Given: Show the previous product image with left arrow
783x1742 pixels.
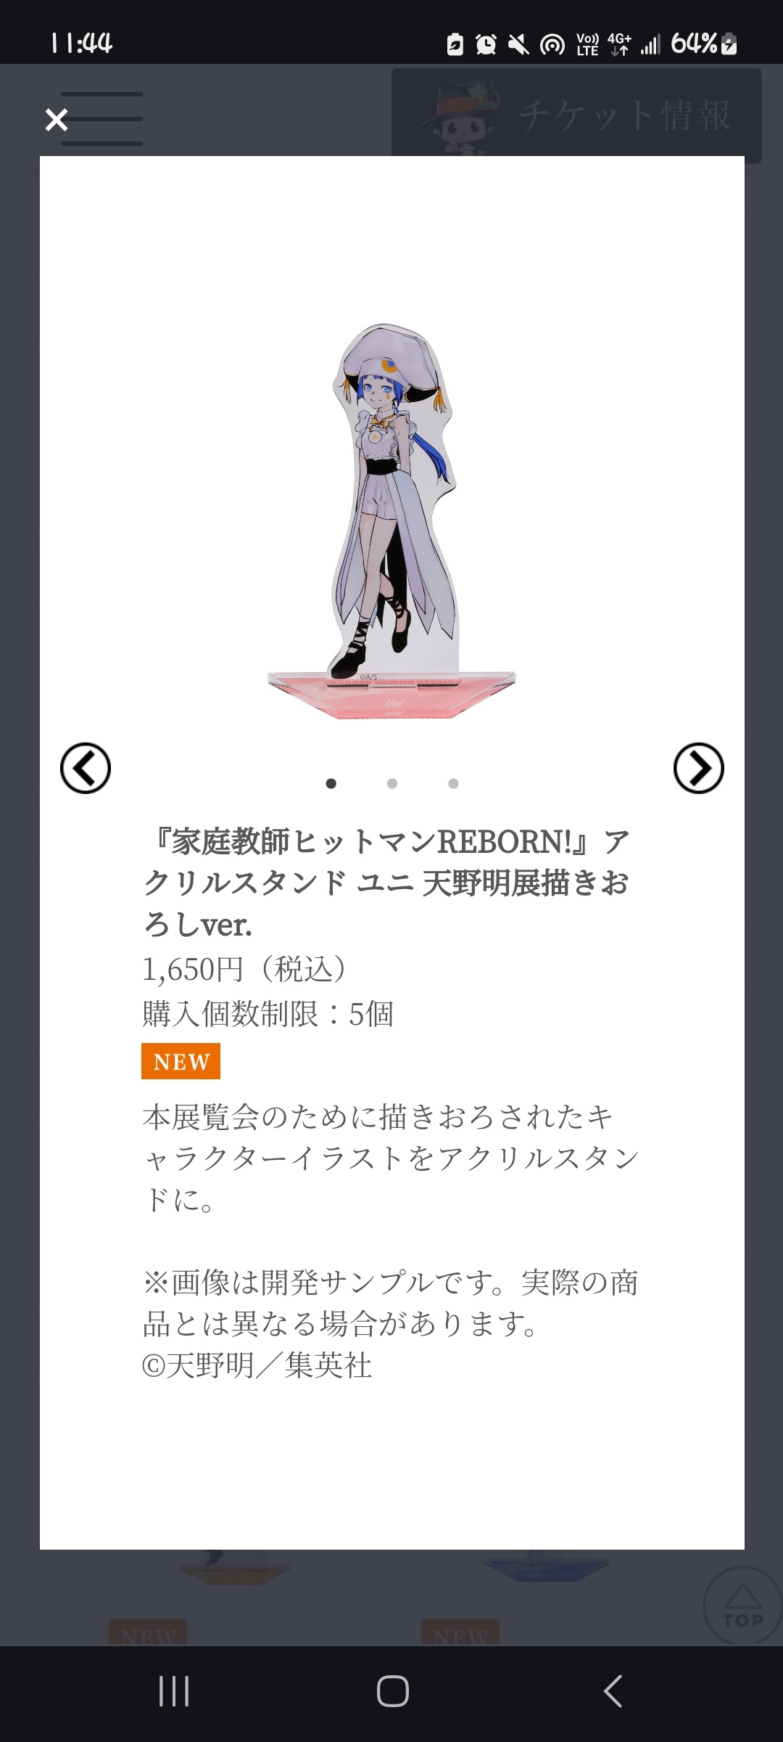Looking at the screenshot, I should click(86, 768).
